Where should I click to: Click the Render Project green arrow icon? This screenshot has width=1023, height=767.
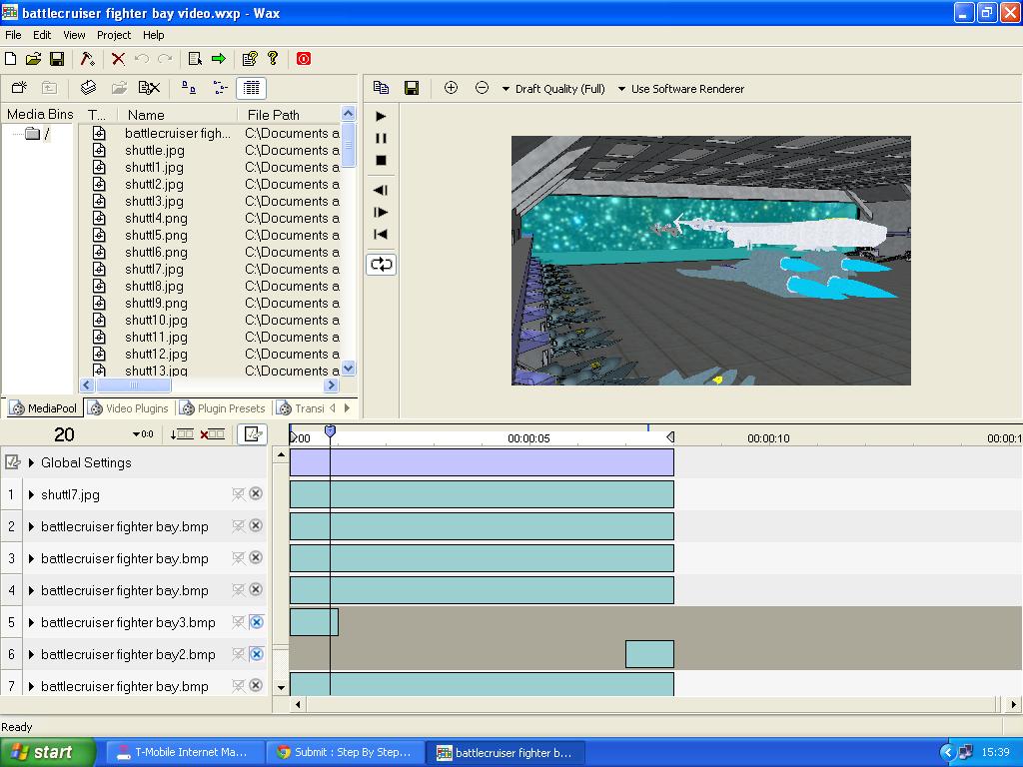point(216,58)
